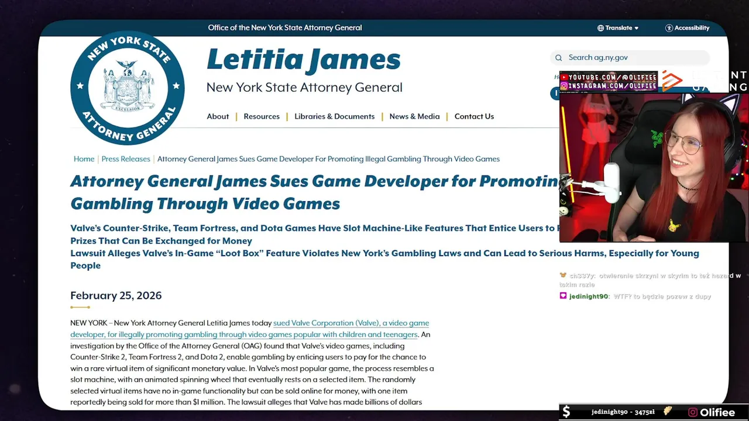Click the 'Valve's Counter-Strike, Team Fortress' subheading
This screenshot has width=749, height=421.
point(315,234)
